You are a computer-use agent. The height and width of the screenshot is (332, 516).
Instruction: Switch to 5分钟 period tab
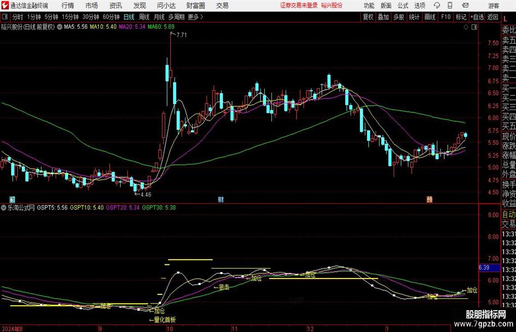[x=51, y=17]
